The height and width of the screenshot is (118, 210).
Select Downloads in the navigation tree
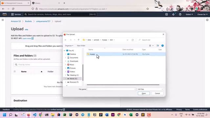74,61
